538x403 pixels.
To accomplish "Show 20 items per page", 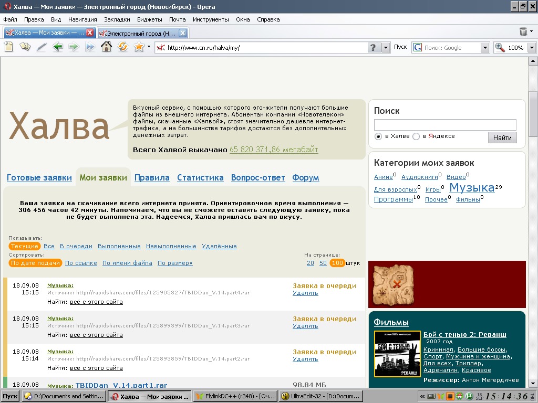I will pos(311,263).
